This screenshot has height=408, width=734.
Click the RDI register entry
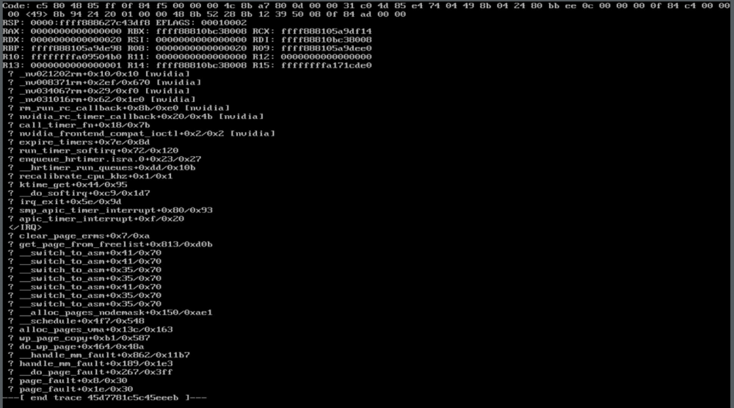tap(312, 40)
